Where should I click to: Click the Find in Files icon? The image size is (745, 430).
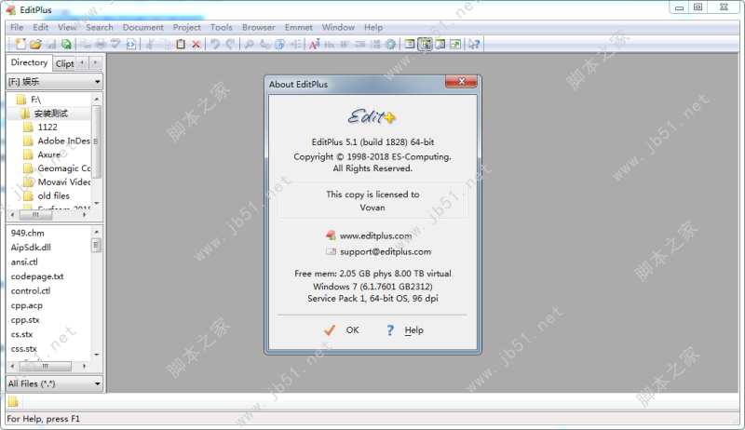pyautogui.click(x=280, y=44)
